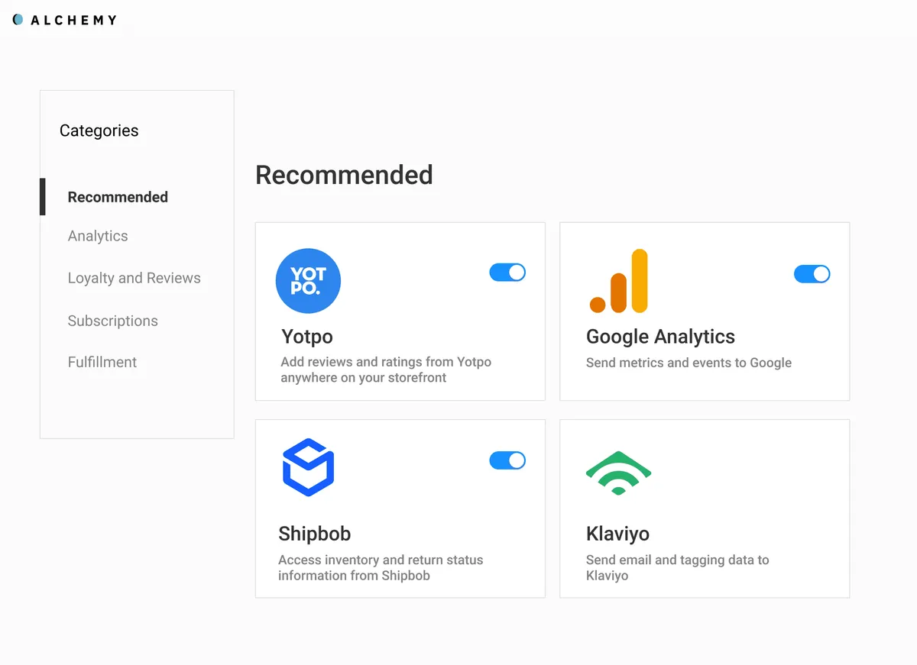The image size is (917, 665).
Task: Click the Yotpo card title
Action: click(307, 337)
